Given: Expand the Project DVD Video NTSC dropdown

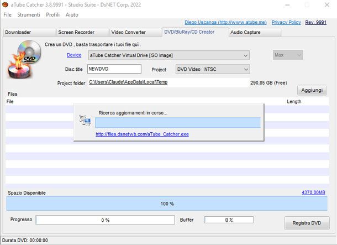Looking at the screenshot, I should (x=245, y=70).
